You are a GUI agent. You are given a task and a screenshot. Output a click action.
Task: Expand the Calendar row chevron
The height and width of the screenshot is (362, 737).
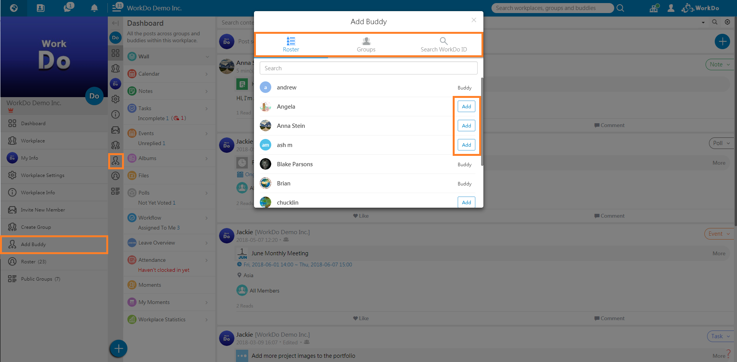pos(207,74)
